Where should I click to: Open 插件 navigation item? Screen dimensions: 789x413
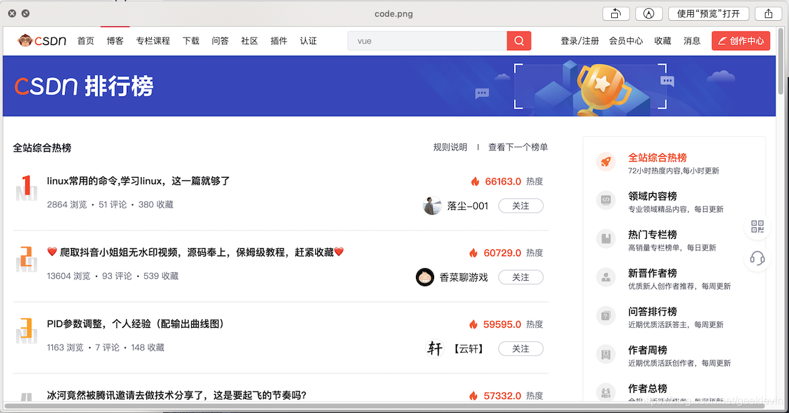pos(279,41)
